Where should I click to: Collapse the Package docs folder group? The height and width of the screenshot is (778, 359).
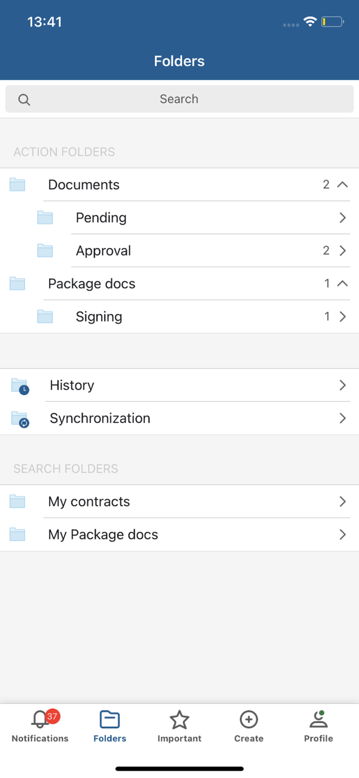point(342,284)
